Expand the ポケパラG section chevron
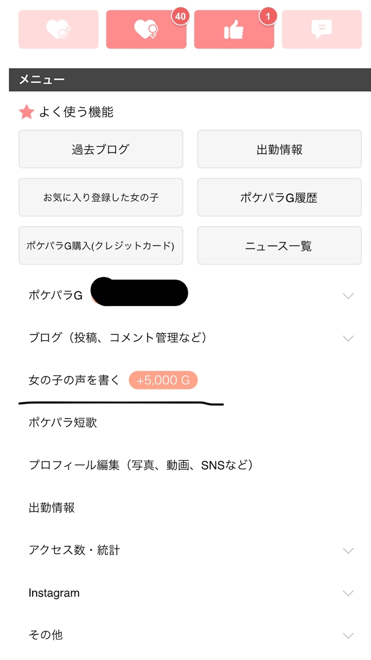Screen dimensions: 371x660 (x=348, y=296)
